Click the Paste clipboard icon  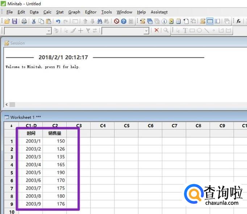click(49, 21)
